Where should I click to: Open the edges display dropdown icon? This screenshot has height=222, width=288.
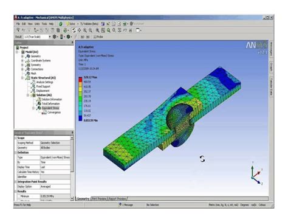point(69,37)
